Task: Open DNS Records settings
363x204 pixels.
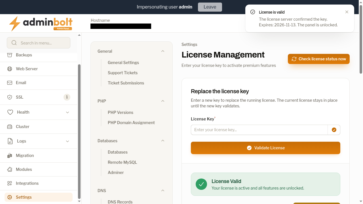Action: (120, 202)
